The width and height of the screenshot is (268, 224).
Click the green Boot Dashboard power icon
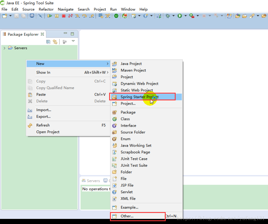[116, 16]
